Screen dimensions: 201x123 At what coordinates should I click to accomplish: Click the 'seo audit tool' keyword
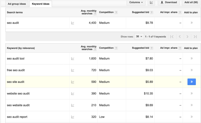point(16,59)
